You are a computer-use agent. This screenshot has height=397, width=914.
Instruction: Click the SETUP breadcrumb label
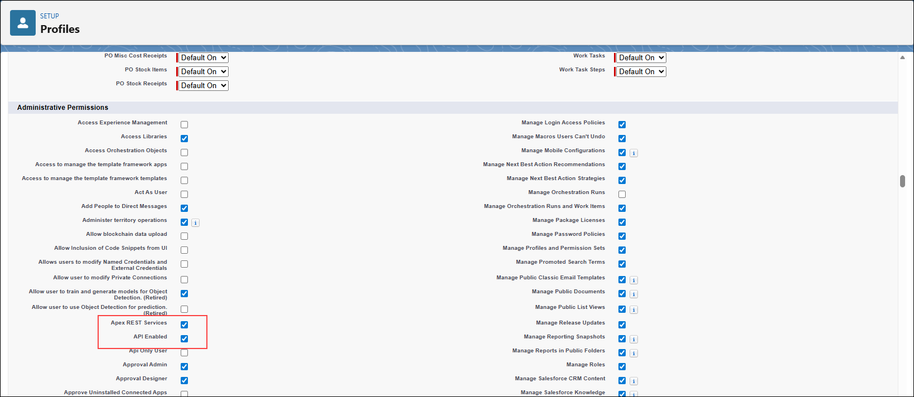point(50,16)
